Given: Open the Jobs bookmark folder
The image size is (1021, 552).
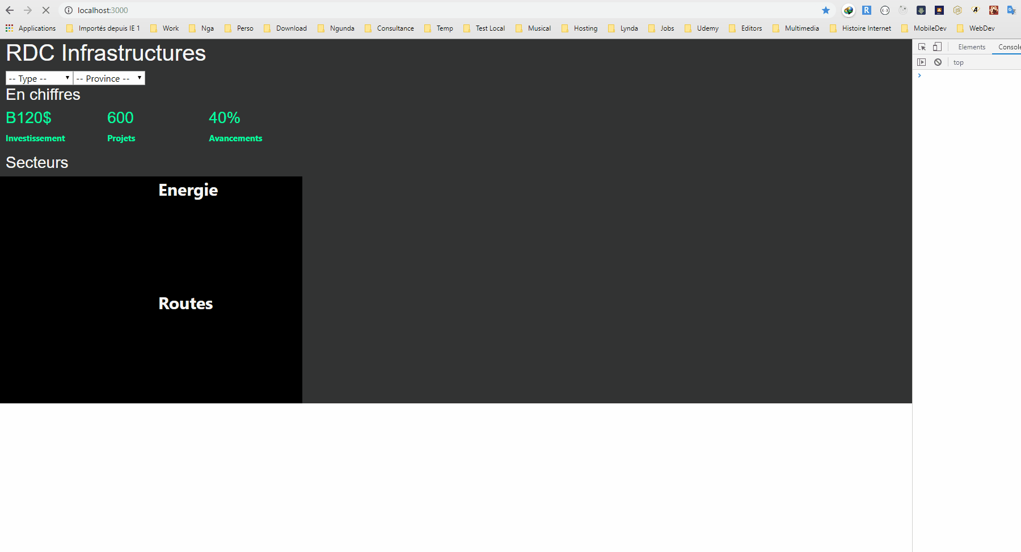Looking at the screenshot, I should point(661,28).
